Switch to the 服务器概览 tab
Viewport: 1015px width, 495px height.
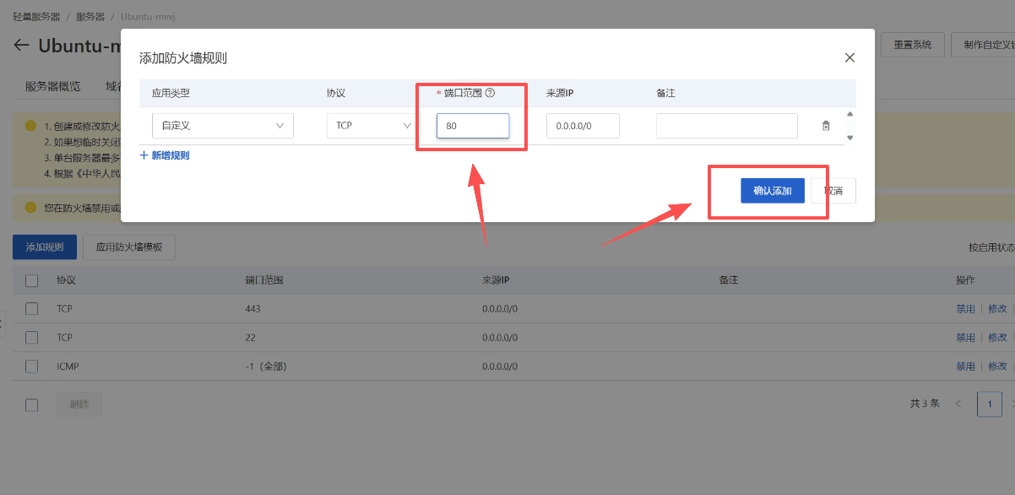pyautogui.click(x=53, y=86)
